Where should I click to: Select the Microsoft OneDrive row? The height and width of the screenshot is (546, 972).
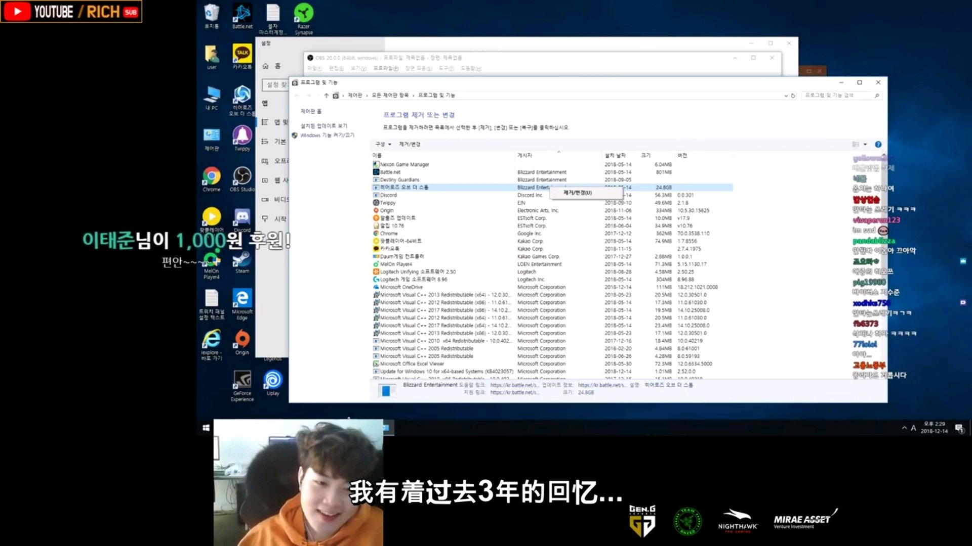(552, 287)
